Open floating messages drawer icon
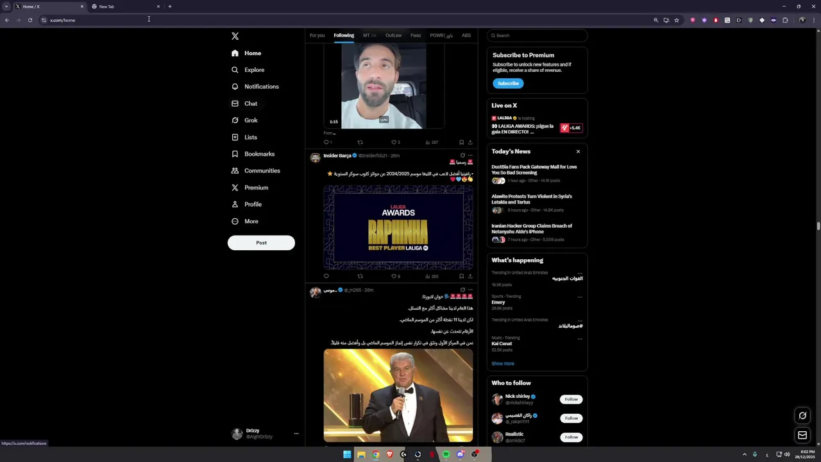 [802, 436]
